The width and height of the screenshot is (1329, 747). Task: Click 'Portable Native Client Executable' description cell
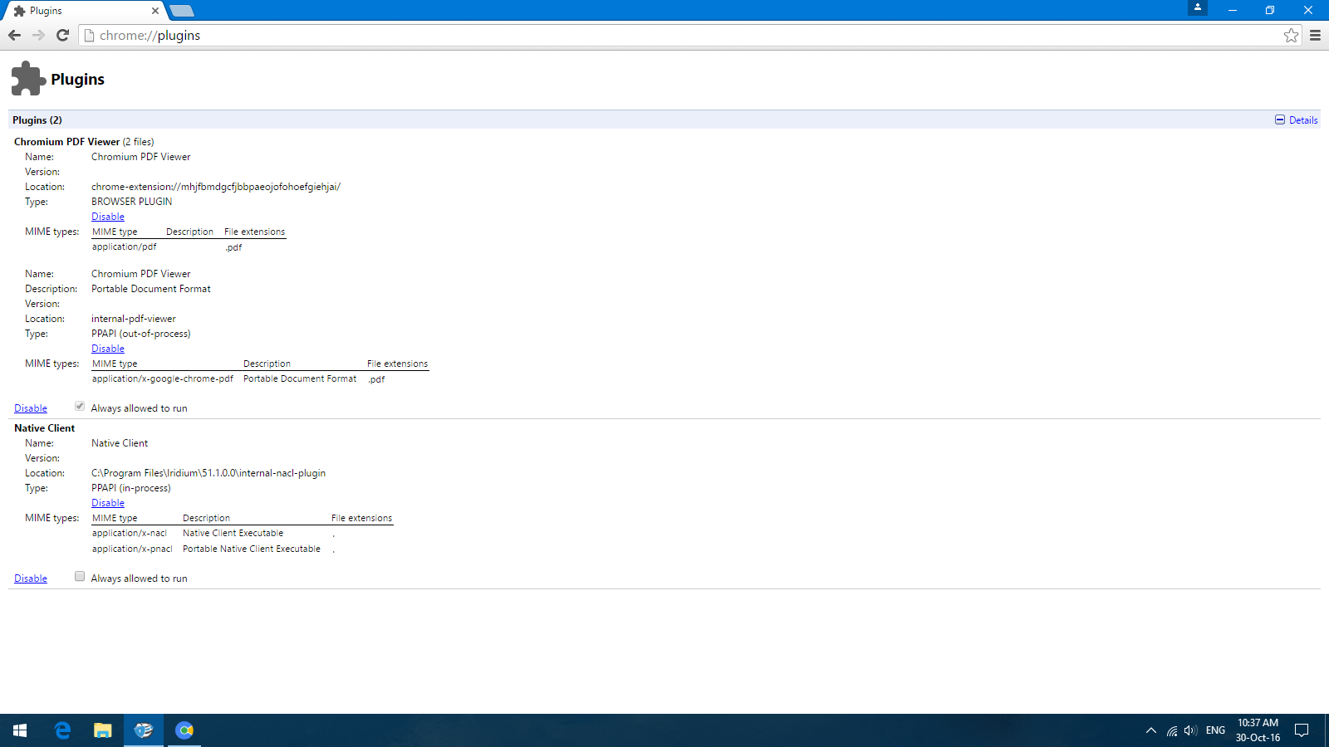point(252,549)
